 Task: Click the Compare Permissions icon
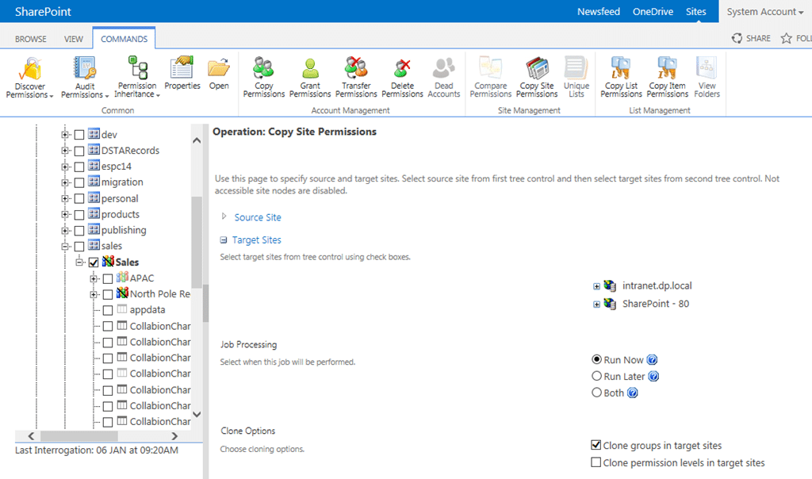(x=490, y=68)
